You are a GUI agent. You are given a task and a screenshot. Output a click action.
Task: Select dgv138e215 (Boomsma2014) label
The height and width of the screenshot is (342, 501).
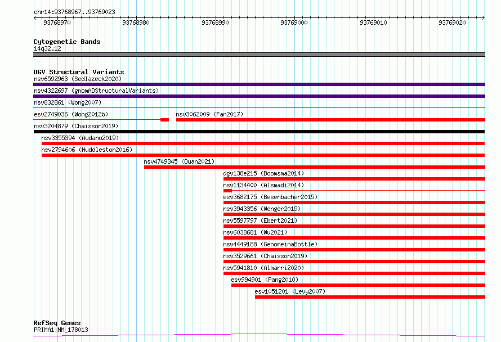click(x=263, y=173)
